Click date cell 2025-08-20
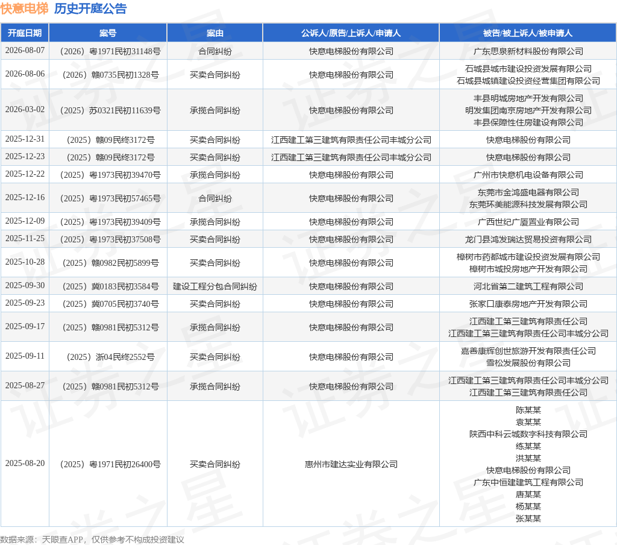617x545 pixels. coord(25,464)
